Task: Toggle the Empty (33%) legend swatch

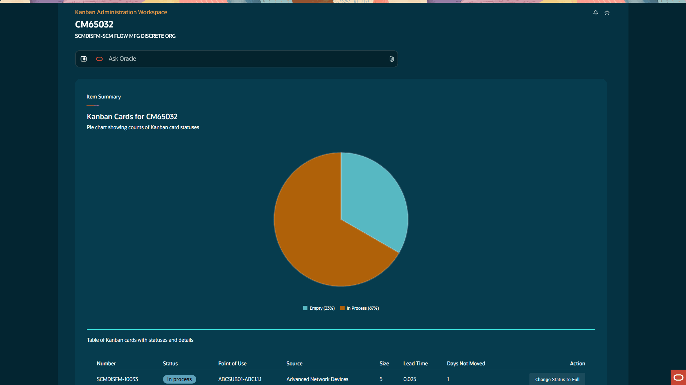Action: click(x=305, y=308)
